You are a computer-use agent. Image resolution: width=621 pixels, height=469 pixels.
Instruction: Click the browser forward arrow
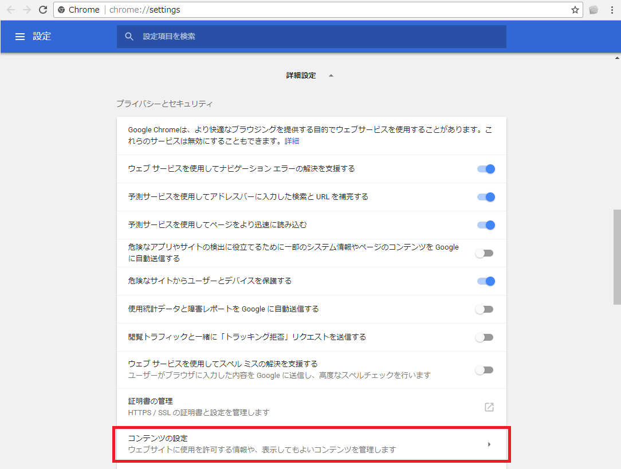click(x=27, y=10)
